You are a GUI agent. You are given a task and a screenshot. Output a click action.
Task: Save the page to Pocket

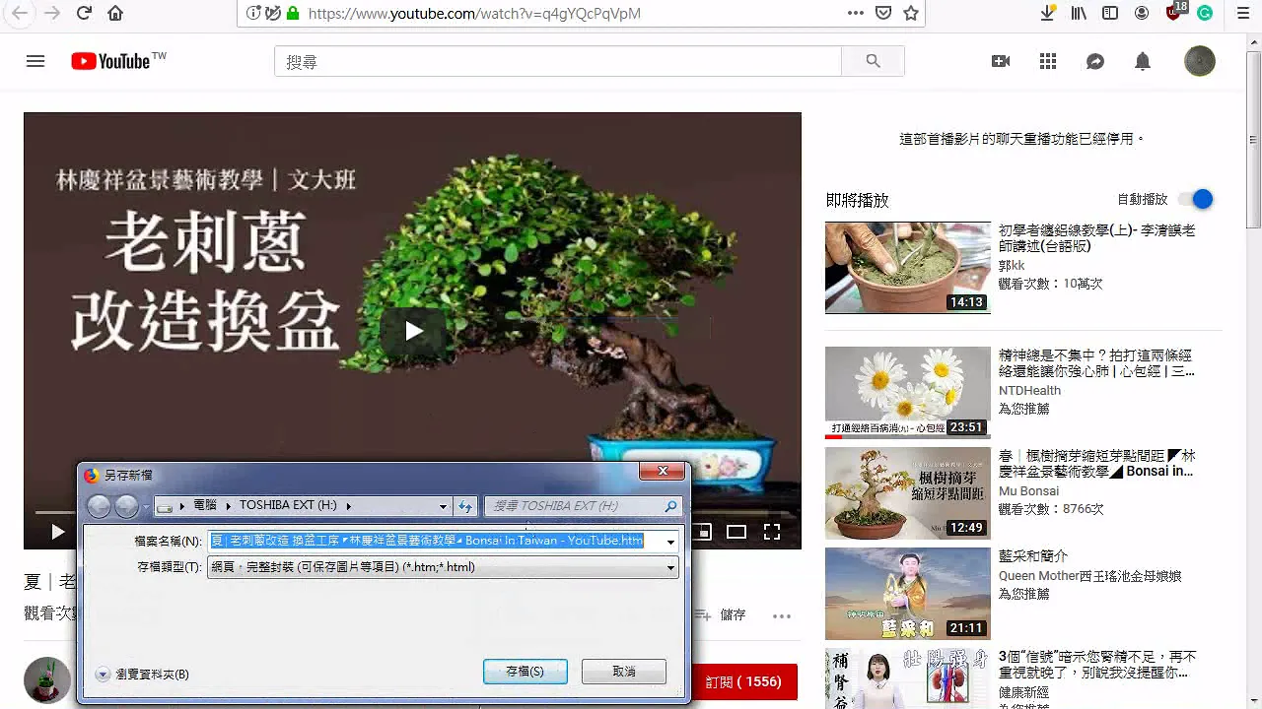(x=883, y=13)
